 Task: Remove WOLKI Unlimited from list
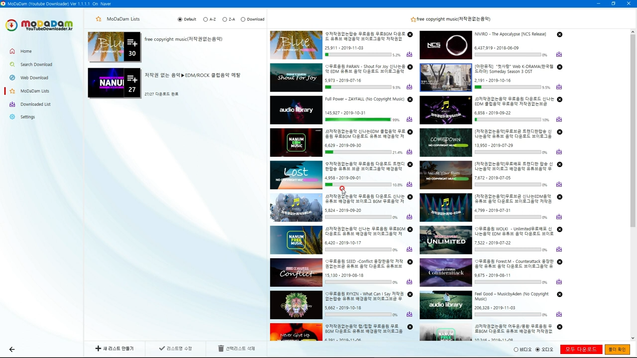coord(559,230)
